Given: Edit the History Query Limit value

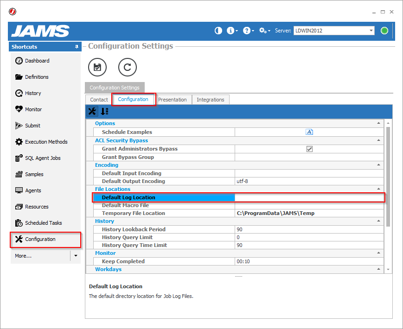Looking at the screenshot, I should 309,237.
